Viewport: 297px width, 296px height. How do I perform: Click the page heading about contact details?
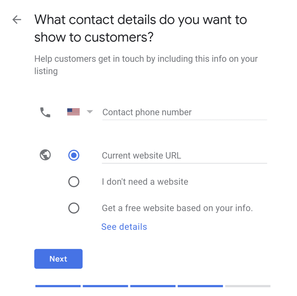click(141, 28)
